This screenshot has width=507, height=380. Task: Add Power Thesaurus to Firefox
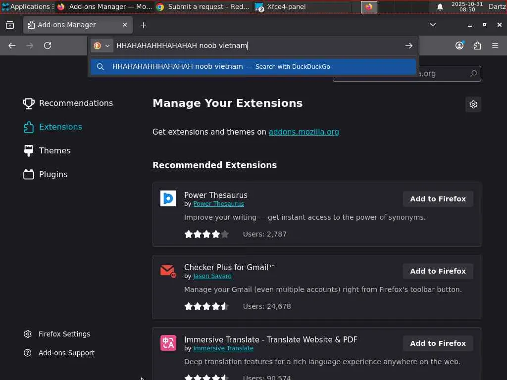(x=438, y=199)
